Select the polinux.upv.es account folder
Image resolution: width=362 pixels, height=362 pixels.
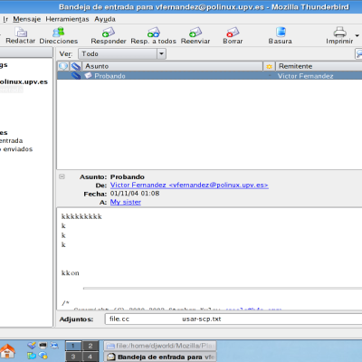point(24,81)
